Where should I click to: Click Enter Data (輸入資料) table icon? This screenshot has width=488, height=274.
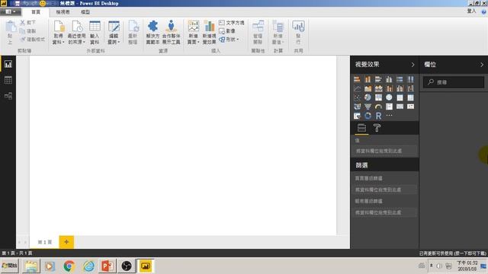(95, 26)
